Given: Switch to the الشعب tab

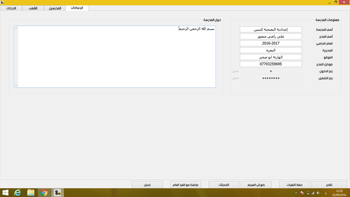Looking at the screenshot, I should pos(33,8).
